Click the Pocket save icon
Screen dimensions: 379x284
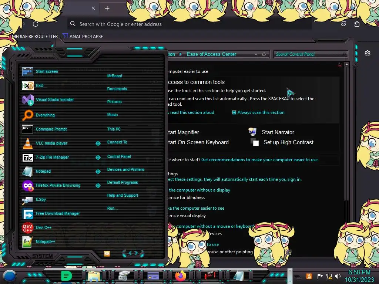343,24
